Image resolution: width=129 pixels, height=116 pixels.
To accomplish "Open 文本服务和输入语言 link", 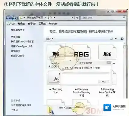I will coord(21,105).
